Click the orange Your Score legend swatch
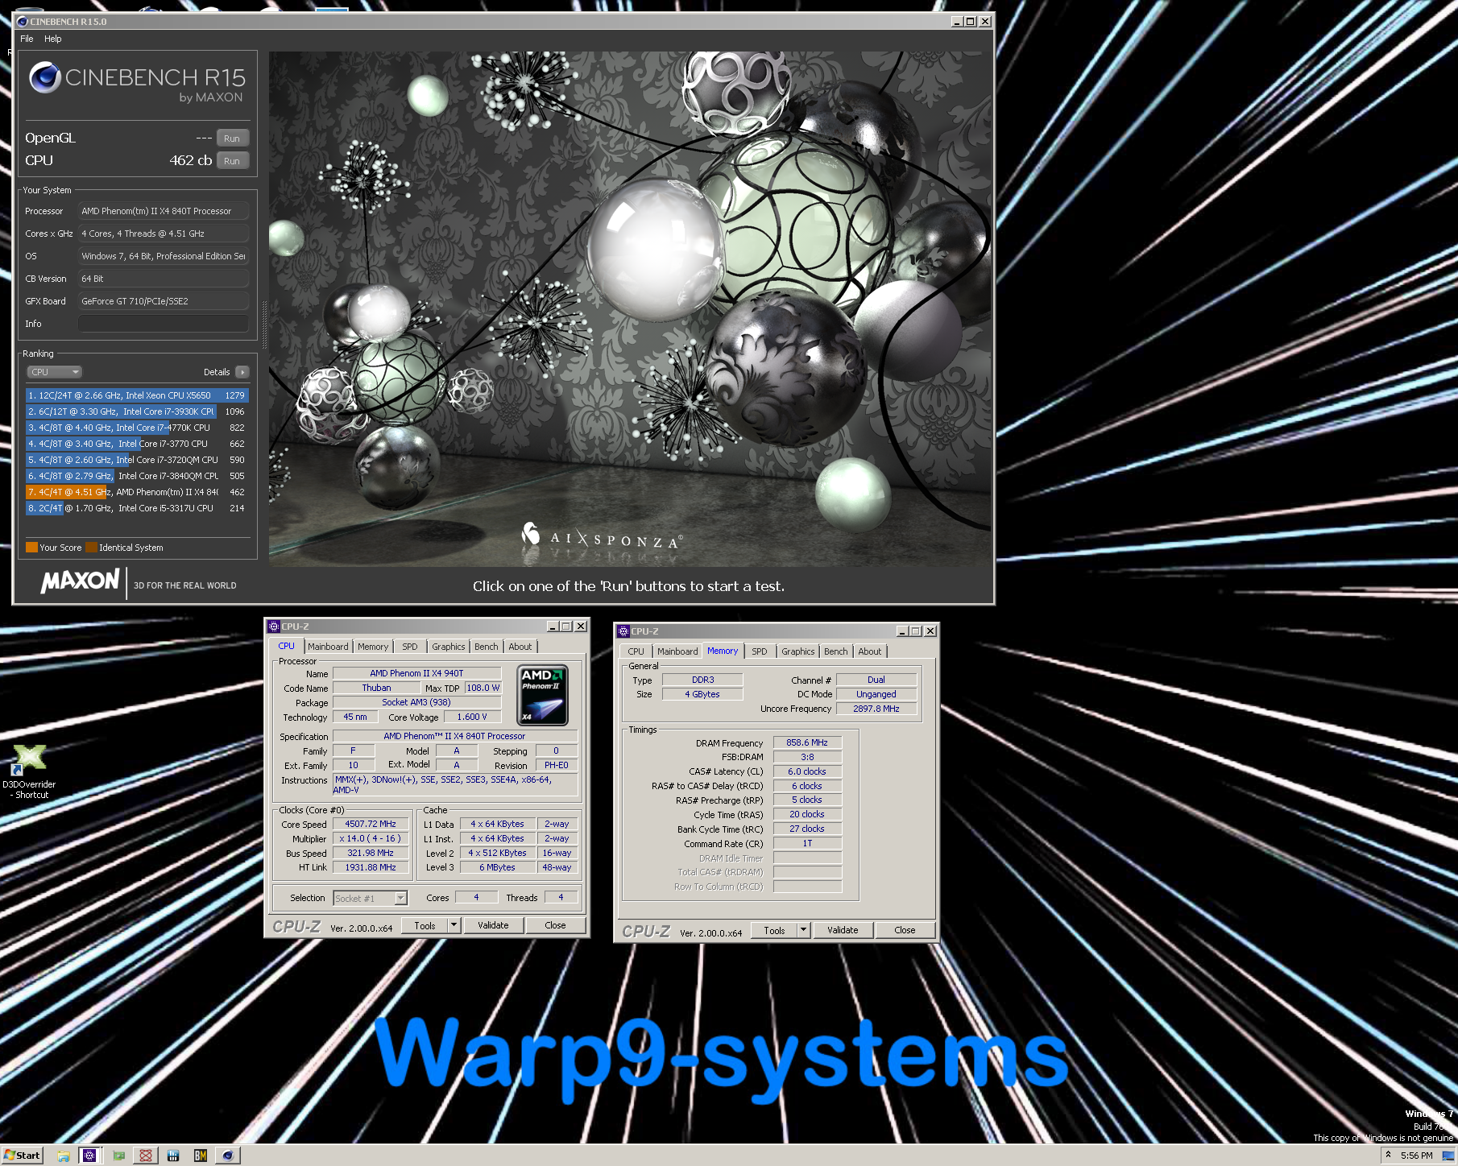This screenshot has width=1458, height=1166. pyautogui.click(x=31, y=548)
